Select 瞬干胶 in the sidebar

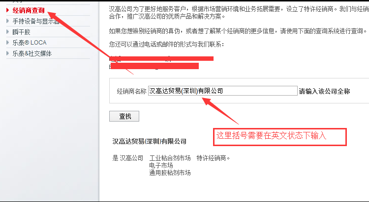[22, 32]
